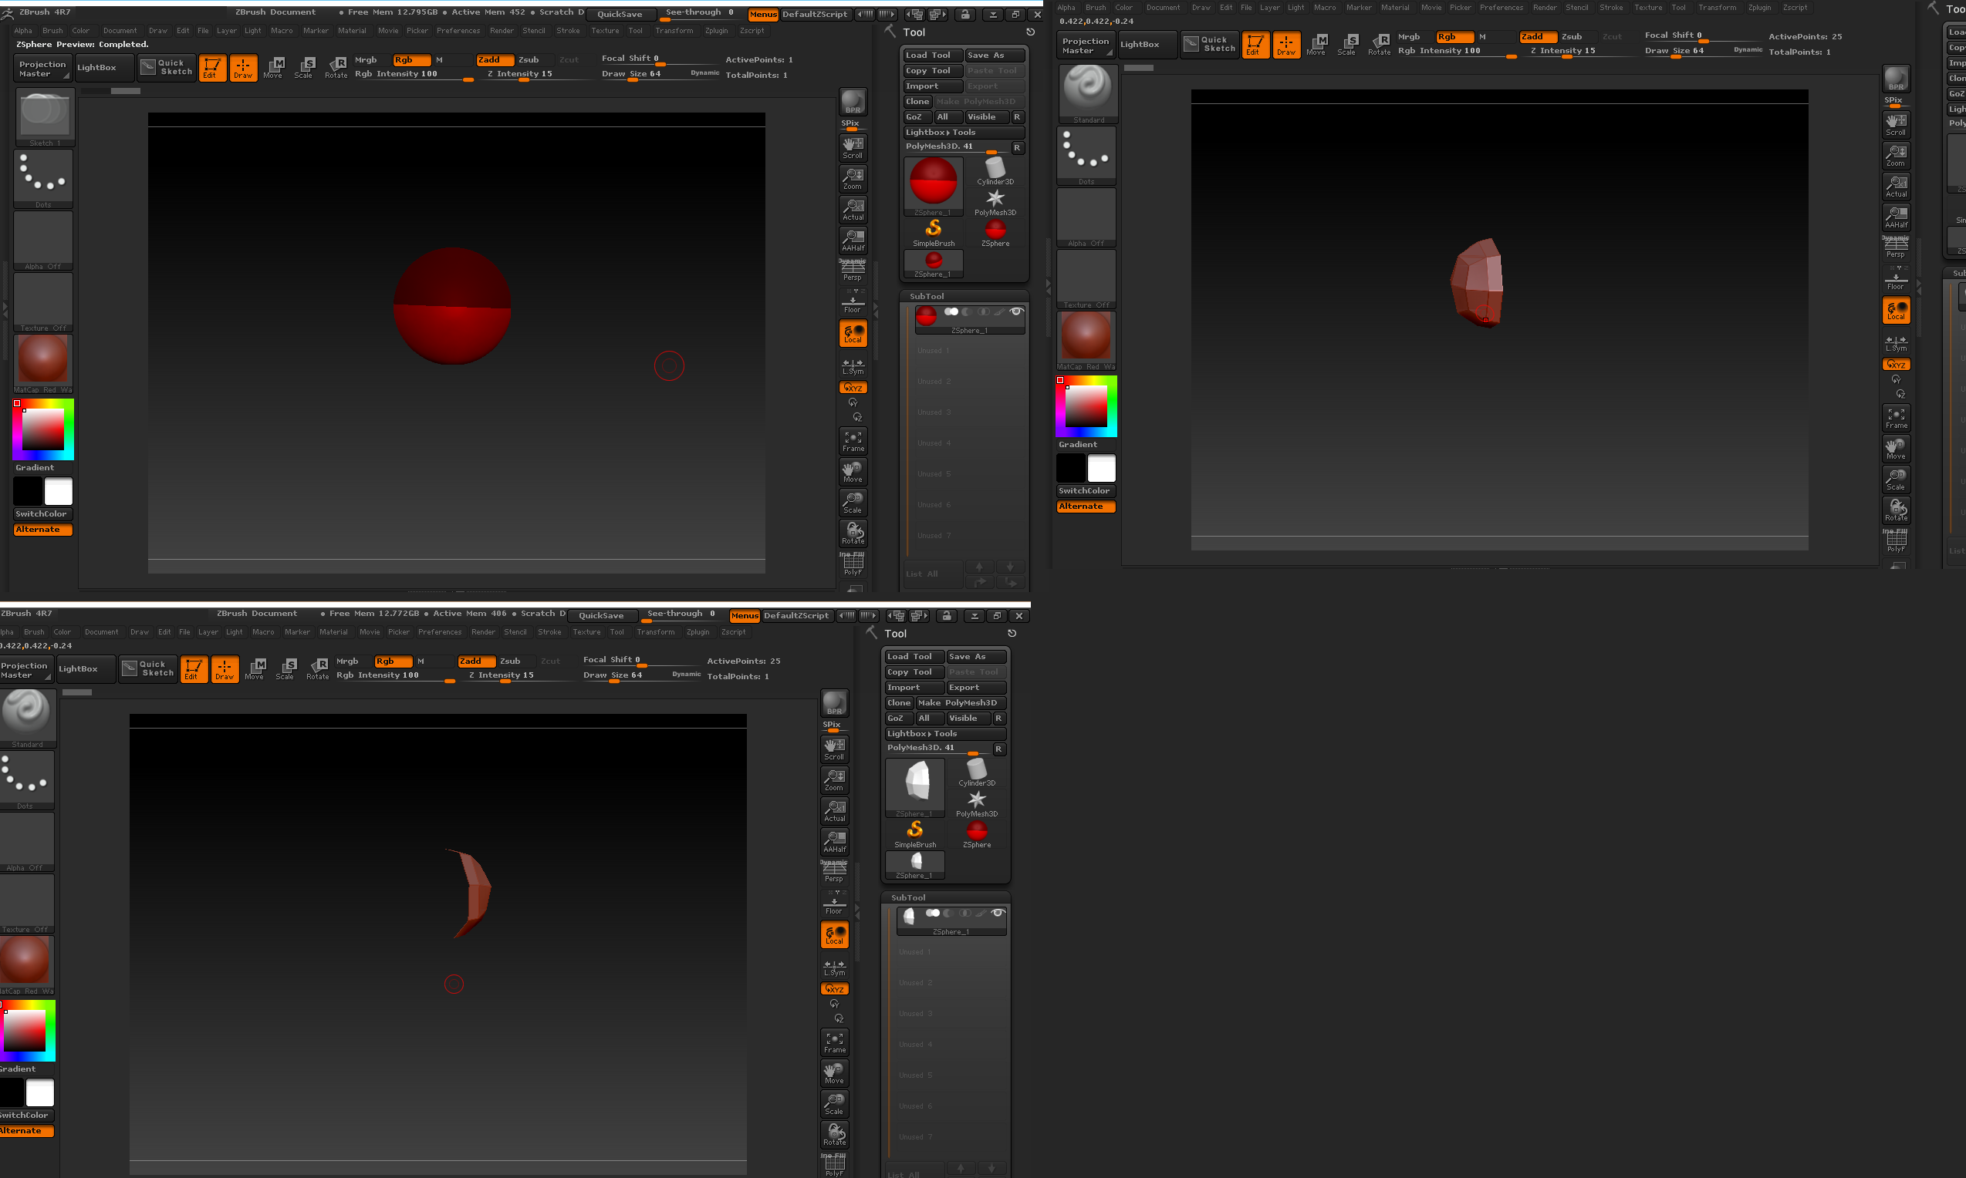The height and width of the screenshot is (1178, 1966).
Task: Click Scale view icon in bottom-left window's right shelf
Action: (834, 1104)
